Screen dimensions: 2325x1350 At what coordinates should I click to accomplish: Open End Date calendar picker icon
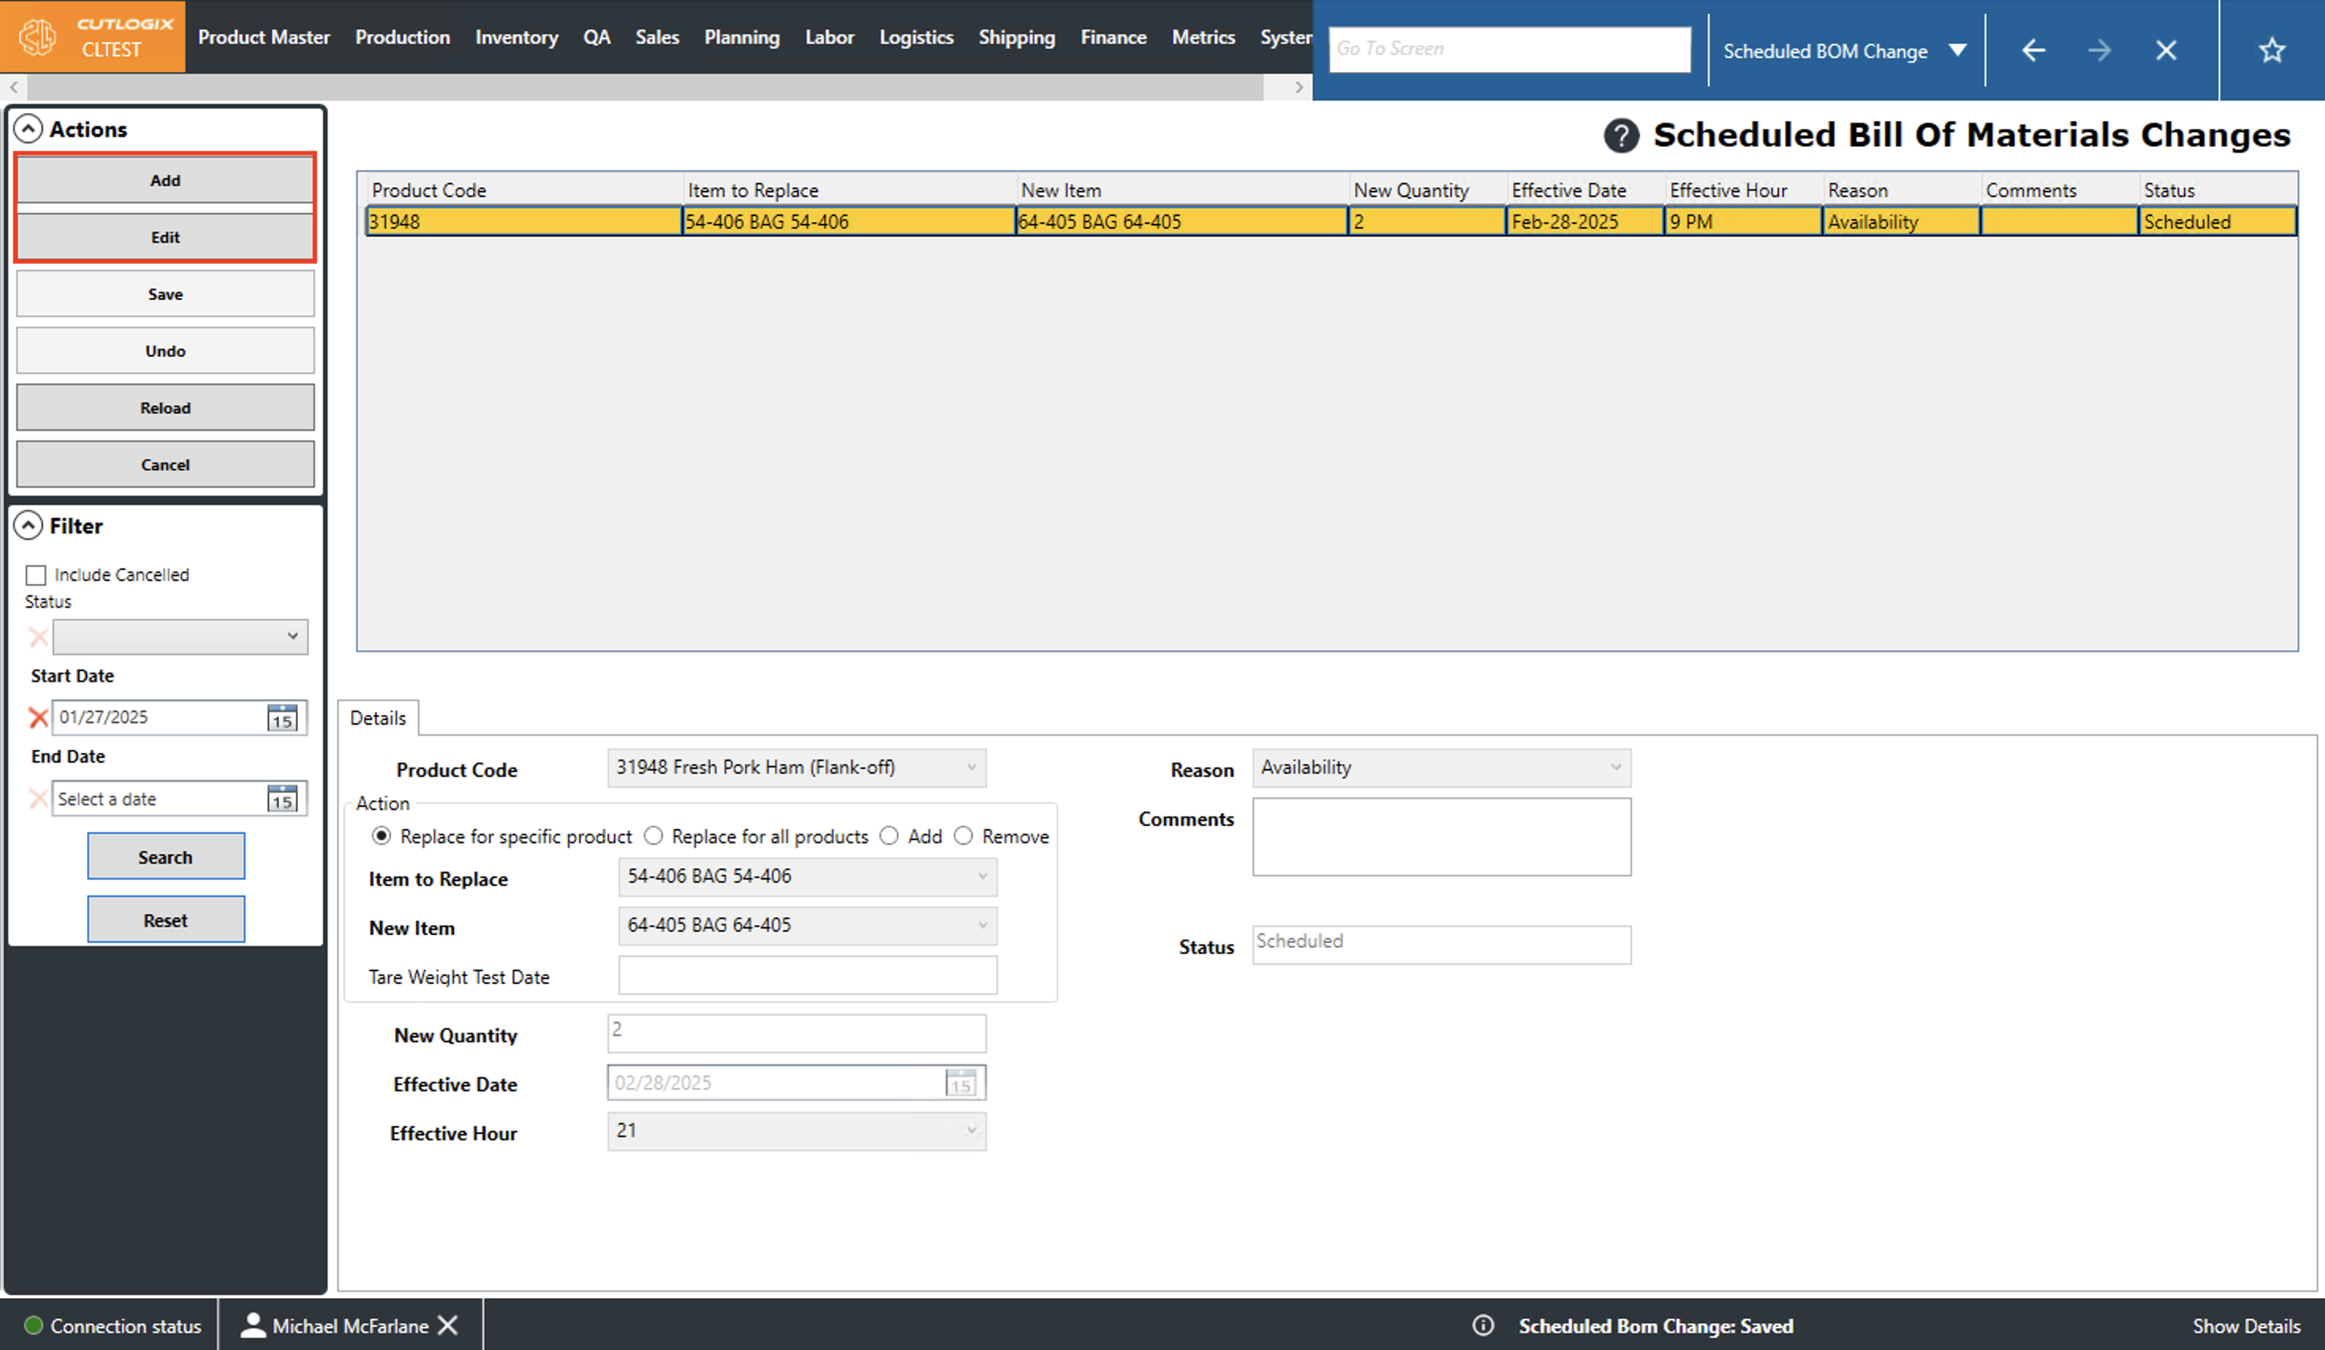point(282,798)
